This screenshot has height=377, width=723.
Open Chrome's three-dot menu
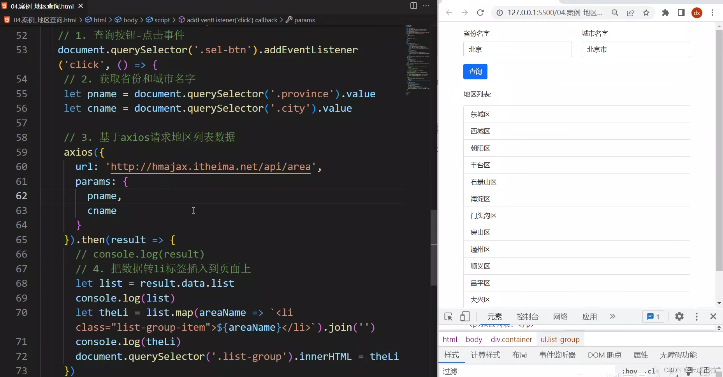pyautogui.click(x=712, y=12)
